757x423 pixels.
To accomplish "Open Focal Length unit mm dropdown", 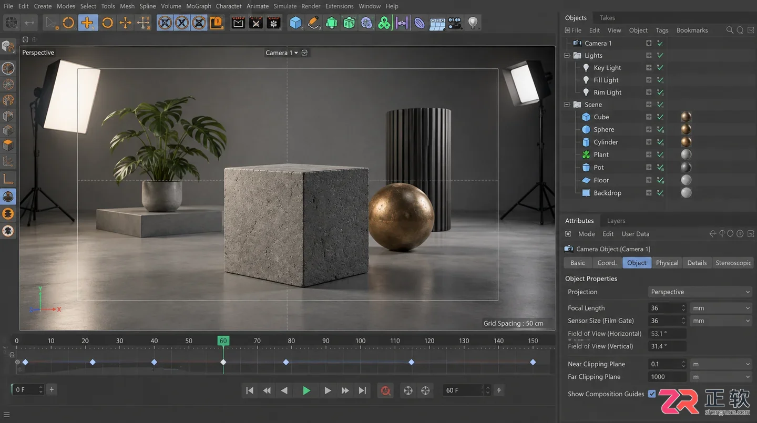I will (x=721, y=308).
